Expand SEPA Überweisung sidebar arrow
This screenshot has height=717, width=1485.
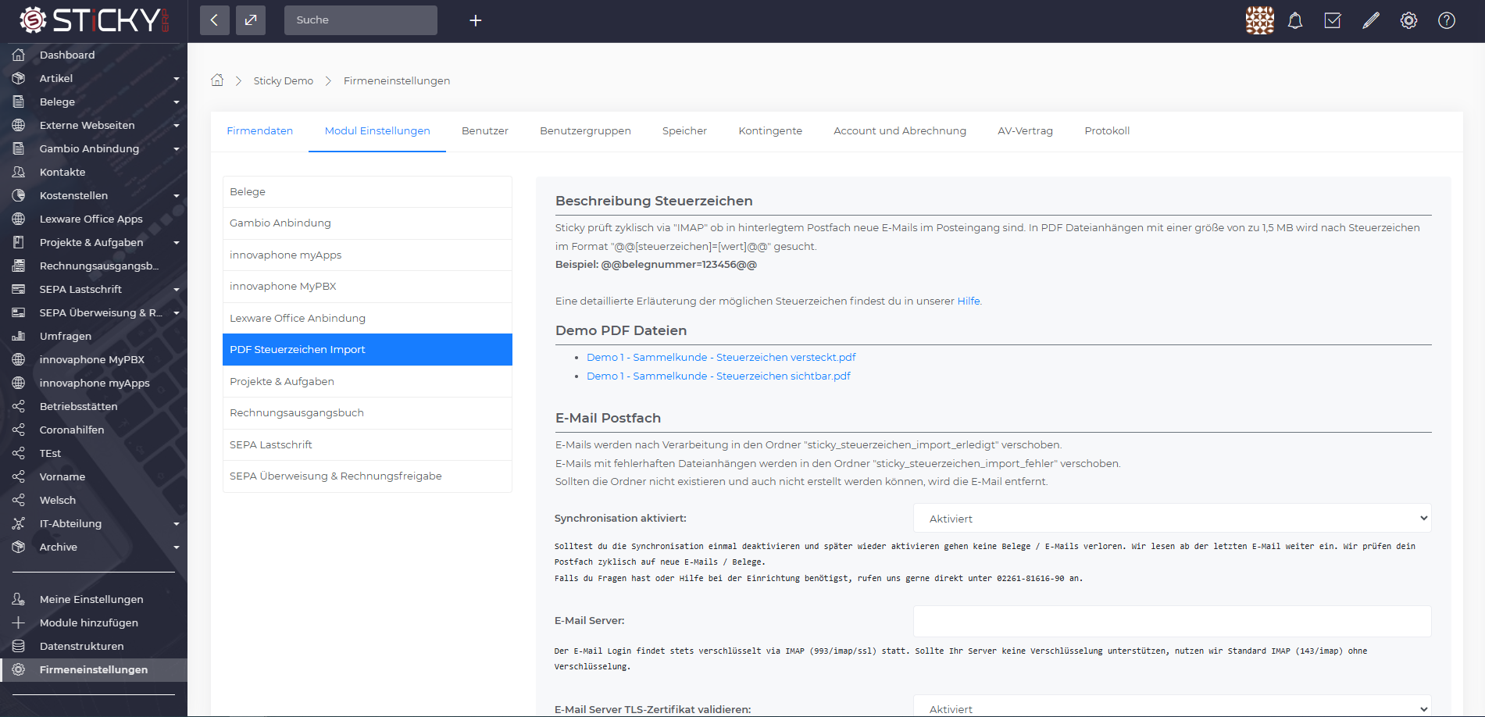pyautogui.click(x=177, y=313)
